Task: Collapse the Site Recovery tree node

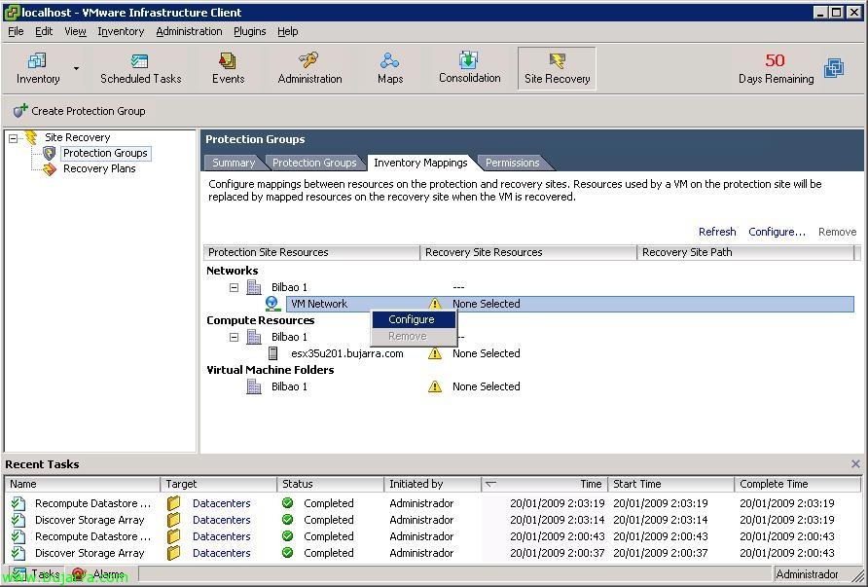Action: 14,138
